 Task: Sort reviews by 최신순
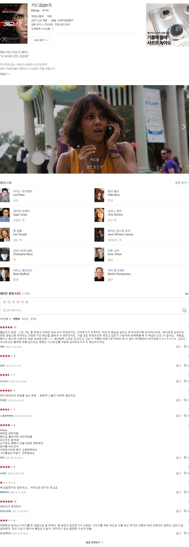pos(25,319)
